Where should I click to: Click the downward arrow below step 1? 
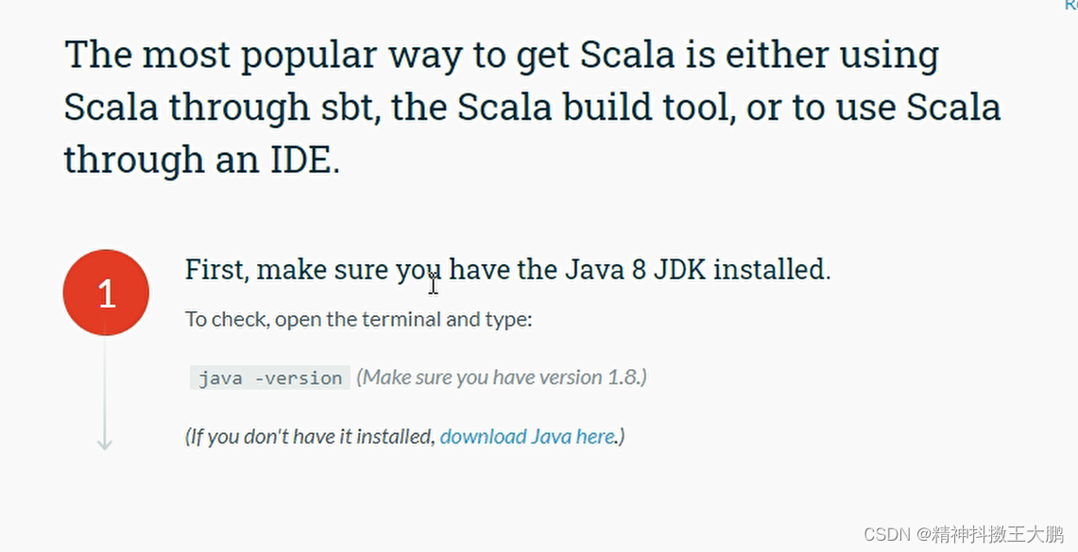pyautogui.click(x=105, y=443)
